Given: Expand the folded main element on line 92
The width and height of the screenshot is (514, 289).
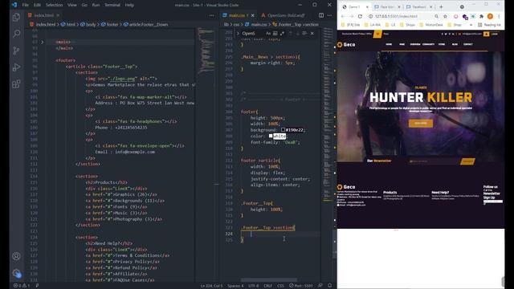Looking at the screenshot, I should click(42, 42).
